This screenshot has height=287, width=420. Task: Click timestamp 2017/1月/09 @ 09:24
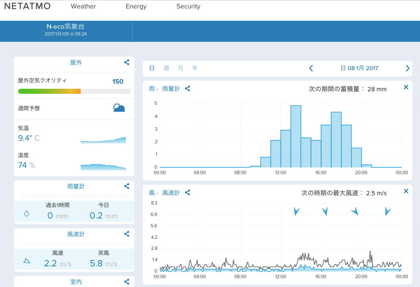click(x=65, y=34)
